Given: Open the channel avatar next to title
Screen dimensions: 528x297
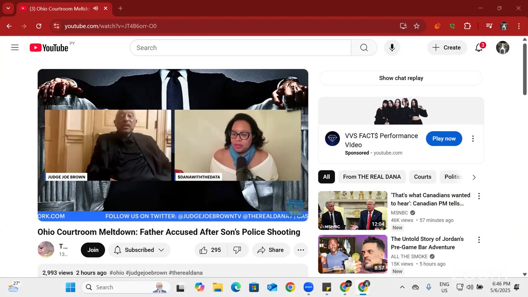Looking at the screenshot, I should coord(46,250).
